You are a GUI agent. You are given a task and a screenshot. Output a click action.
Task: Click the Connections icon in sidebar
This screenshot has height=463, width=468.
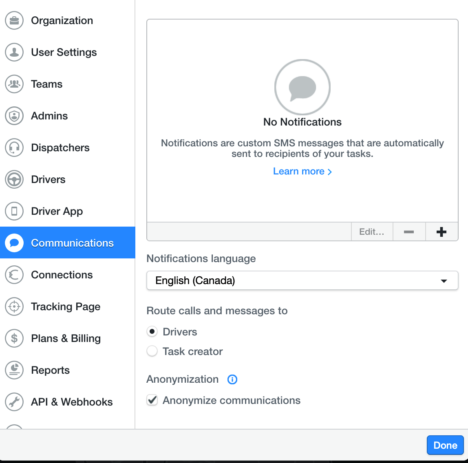tap(14, 275)
